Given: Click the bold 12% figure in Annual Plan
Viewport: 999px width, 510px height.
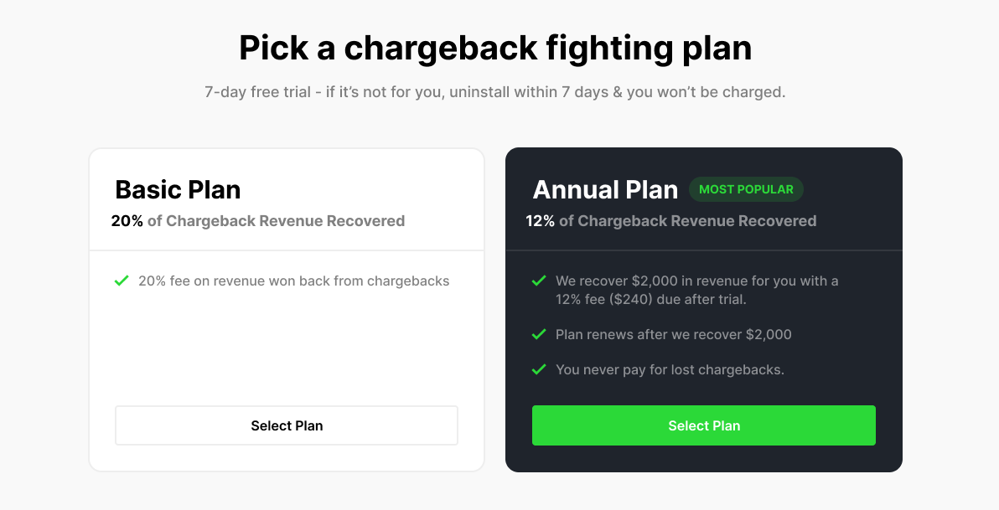Looking at the screenshot, I should (x=541, y=221).
